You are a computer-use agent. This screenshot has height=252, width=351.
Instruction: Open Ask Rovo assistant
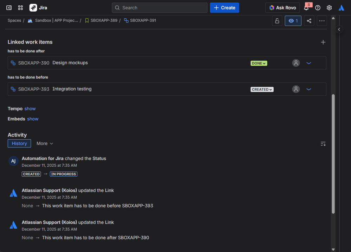[x=282, y=8]
